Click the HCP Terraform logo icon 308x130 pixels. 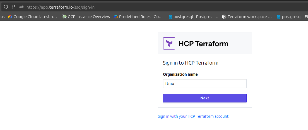tap(169, 43)
